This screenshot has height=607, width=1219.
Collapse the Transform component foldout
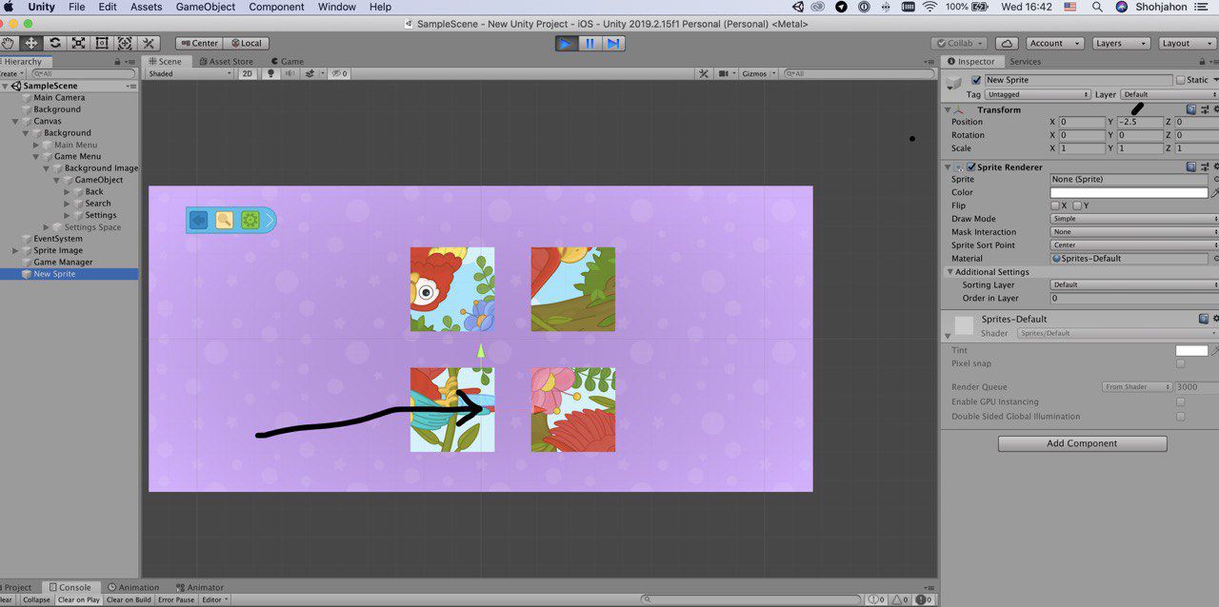coord(948,110)
